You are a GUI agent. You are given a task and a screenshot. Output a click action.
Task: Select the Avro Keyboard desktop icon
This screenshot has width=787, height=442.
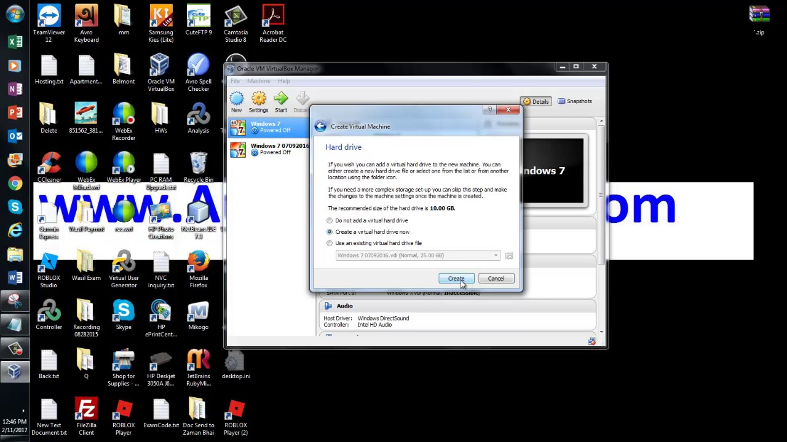point(86,24)
